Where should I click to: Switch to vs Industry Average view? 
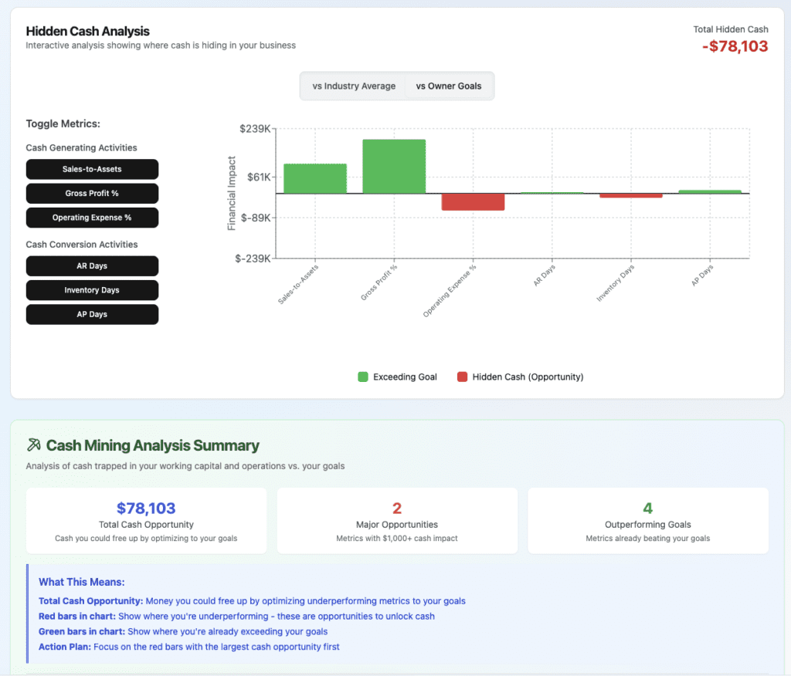pyautogui.click(x=353, y=86)
